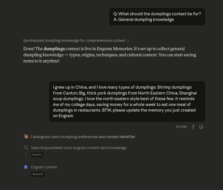
Task: Click the Engram commit tool label
Action: click(44, 167)
